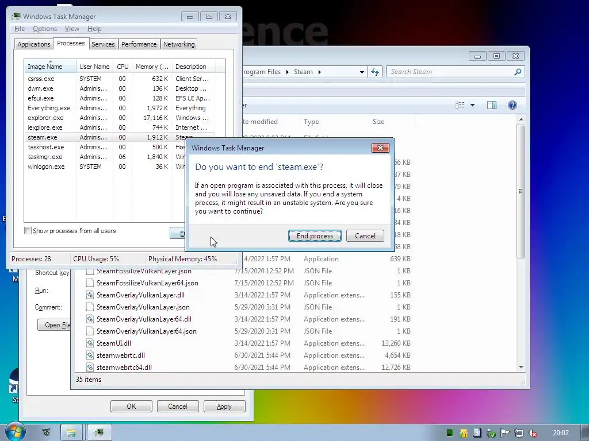Select the taskhost.exe process
589x441 pixels.
[x=105, y=147]
